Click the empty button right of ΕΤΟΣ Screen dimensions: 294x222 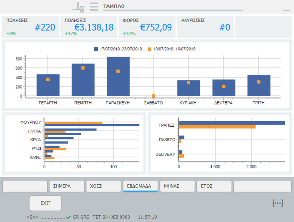point(262,186)
